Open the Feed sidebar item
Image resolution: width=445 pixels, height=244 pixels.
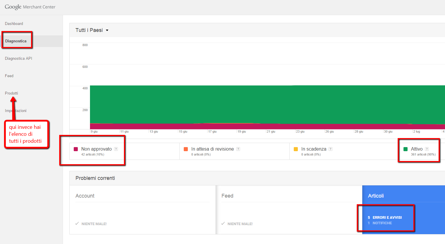pos(9,76)
